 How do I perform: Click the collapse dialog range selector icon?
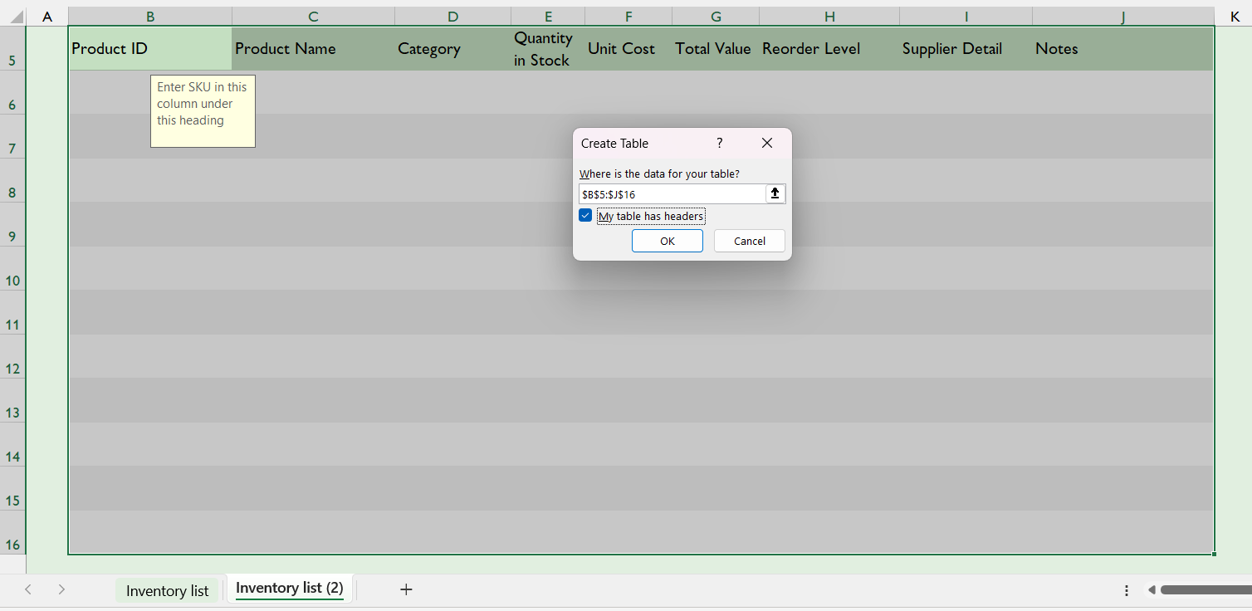(x=775, y=193)
